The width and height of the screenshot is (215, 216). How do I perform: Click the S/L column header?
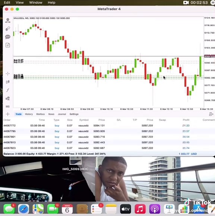pos(119,120)
